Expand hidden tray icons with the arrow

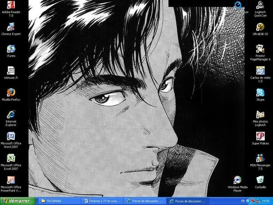click(248, 201)
